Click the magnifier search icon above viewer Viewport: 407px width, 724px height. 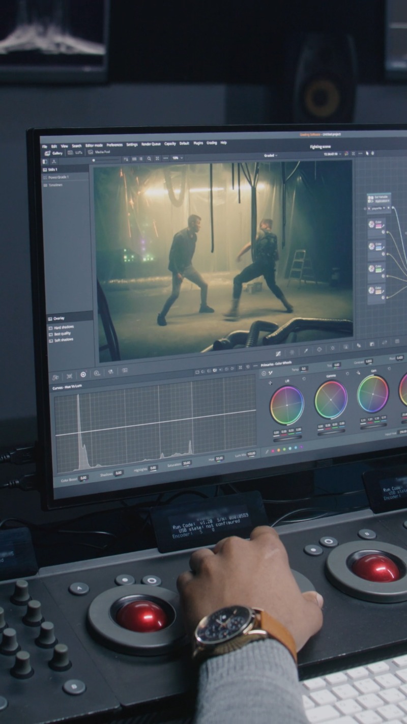149,159
